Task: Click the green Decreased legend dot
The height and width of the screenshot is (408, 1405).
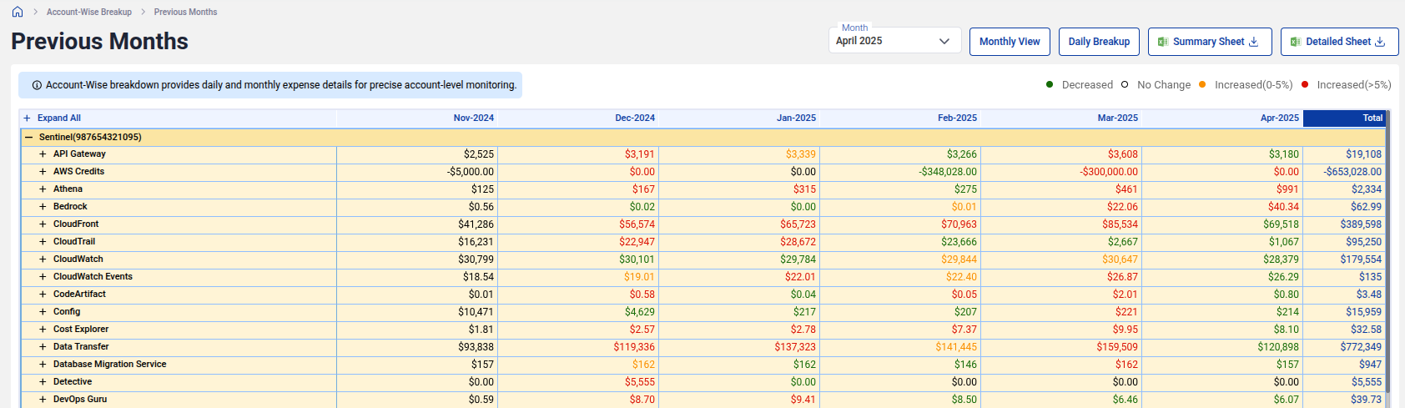Action: (x=1050, y=84)
